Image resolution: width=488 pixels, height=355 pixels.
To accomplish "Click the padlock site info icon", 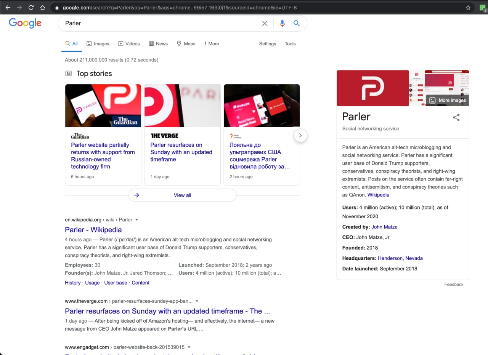I will 57,8.
